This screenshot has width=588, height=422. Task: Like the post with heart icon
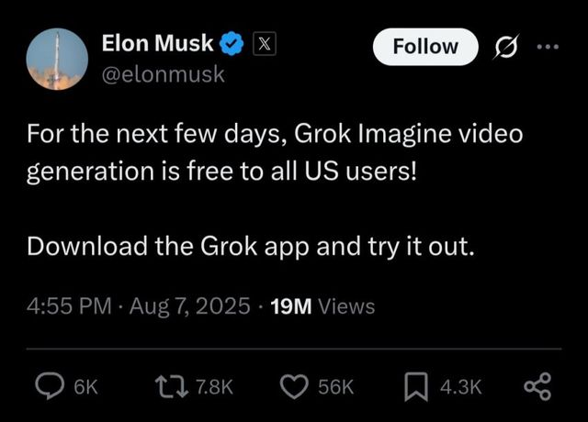coord(293,387)
